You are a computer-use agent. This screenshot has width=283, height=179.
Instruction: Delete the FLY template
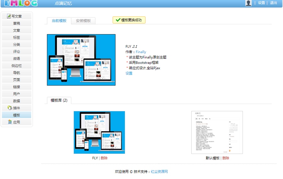coord(104,158)
